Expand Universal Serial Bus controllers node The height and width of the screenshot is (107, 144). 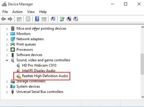[x=7, y=92]
